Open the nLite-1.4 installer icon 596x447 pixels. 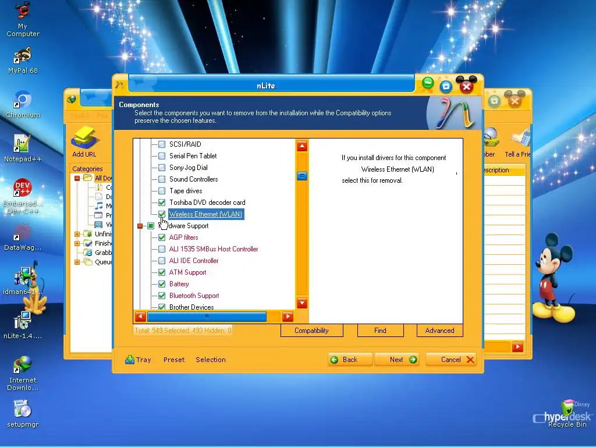(x=23, y=325)
